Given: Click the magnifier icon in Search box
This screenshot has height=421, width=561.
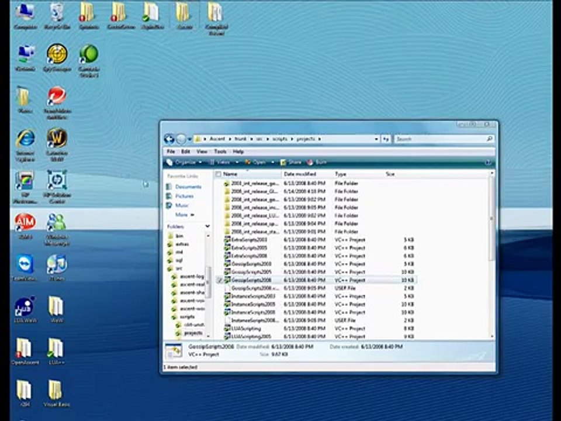Looking at the screenshot, I should point(490,139).
